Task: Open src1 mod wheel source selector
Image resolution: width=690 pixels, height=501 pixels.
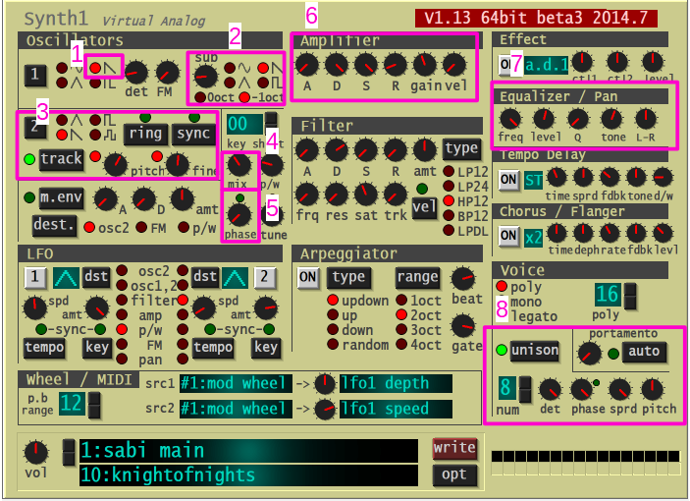Action: pyautogui.click(x=236, y=383)
